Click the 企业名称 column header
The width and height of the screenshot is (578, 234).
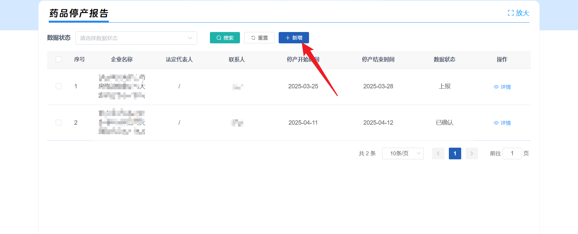pyautogui.click(x=121, y=59)
